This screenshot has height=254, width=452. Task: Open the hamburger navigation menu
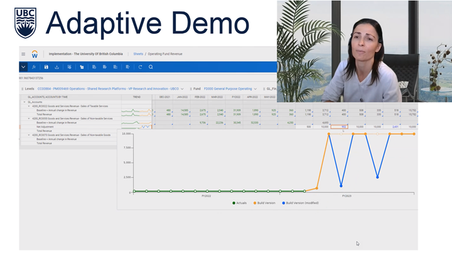23,54
